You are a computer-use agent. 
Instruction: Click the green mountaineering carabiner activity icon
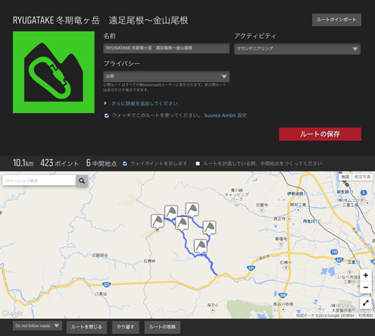pyautogui.click(x=54, y=72)
